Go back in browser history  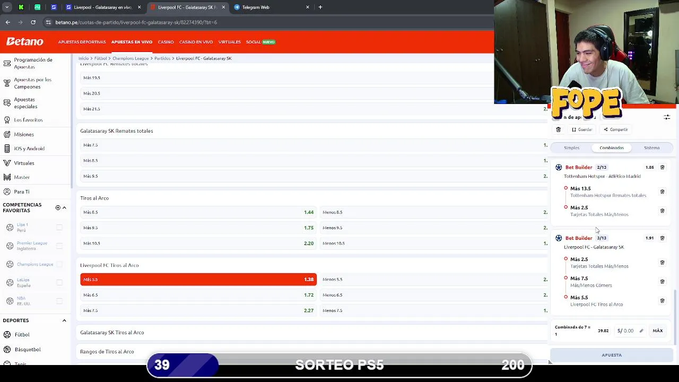(x=7, y=22)
